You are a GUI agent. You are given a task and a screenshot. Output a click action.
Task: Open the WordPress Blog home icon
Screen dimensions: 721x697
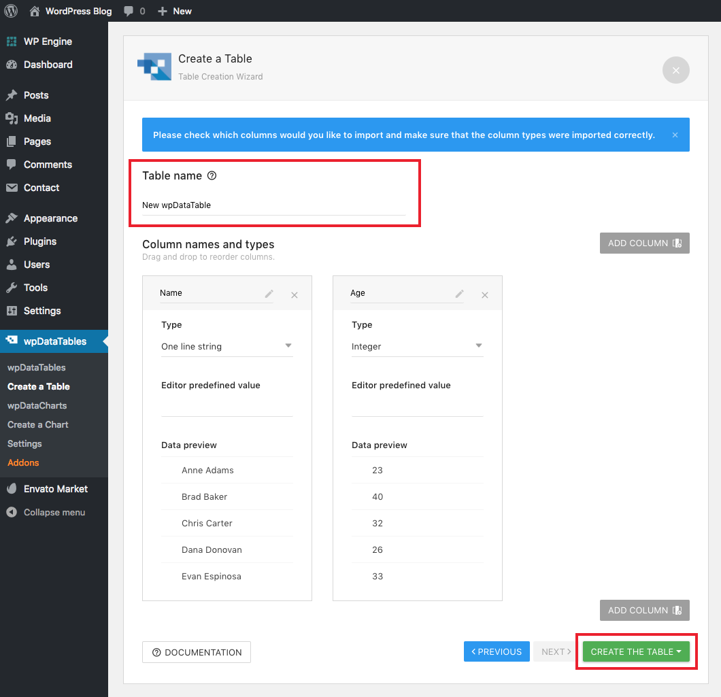[35, 11]
